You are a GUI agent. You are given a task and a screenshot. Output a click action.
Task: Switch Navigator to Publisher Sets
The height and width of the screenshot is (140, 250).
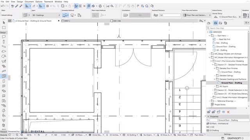click(x=225, y=23)
